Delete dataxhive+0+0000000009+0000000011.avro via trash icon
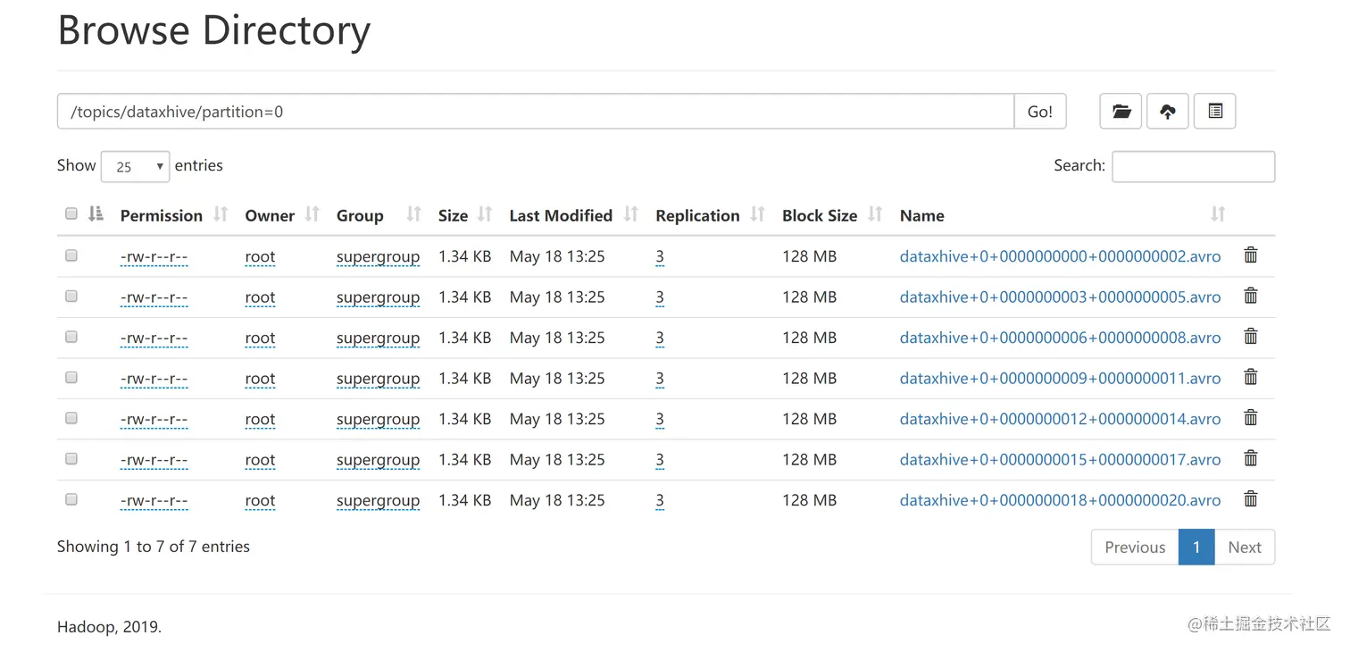 [x=1251, y=377]
